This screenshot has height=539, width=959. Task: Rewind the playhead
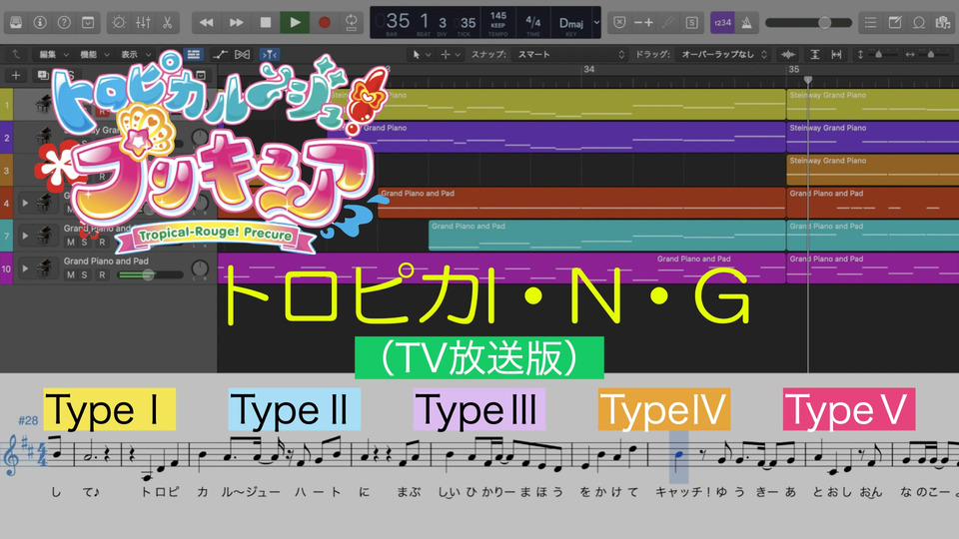point(206,23)
